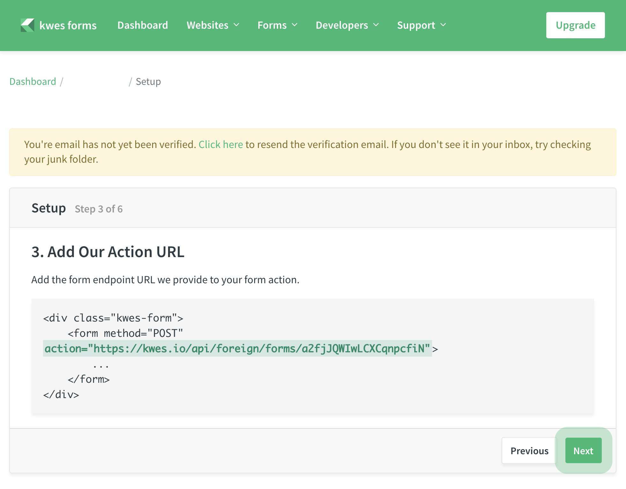Click the highlighted action URL code line
Screen dimensions: 626x489
tap(238, 348)
